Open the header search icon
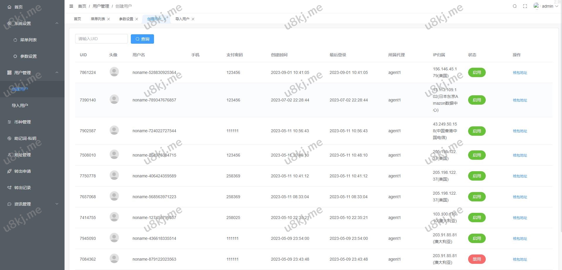Screen dimensions: 562x270 coord(514,6)
